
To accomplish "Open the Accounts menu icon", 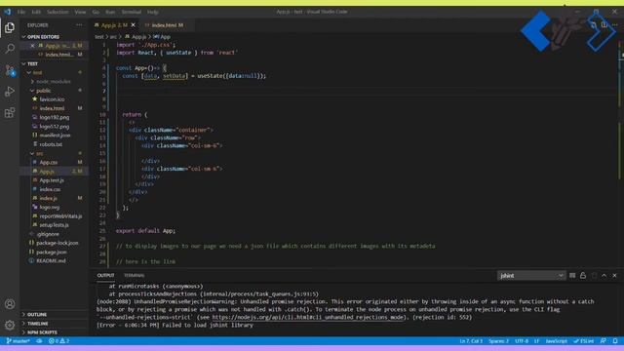I will pyautogui.click(x=10, y=304).
